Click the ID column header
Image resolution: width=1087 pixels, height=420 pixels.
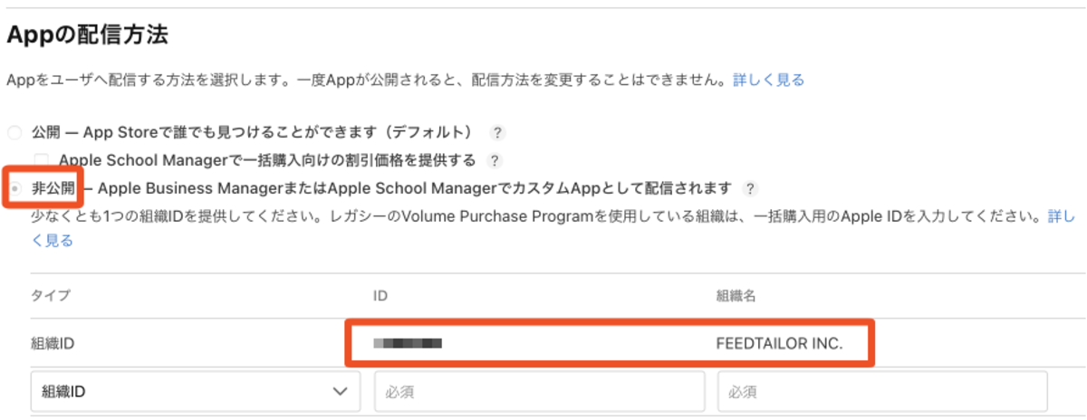tap(381, 295)
